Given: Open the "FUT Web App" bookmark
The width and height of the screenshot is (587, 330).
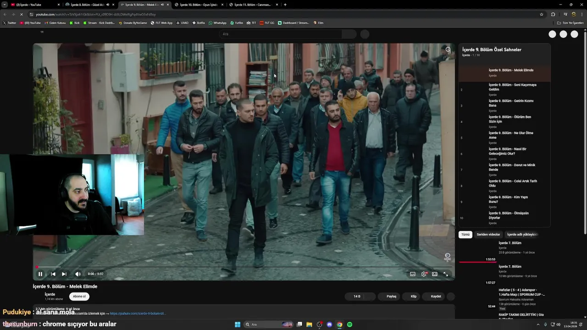Looking at the screenshot, I should [x=161, y=22].
